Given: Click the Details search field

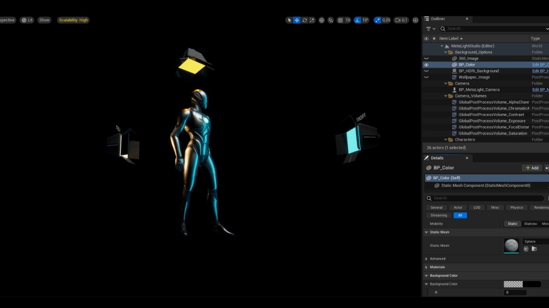Looking at the screenshot, I should coord(485,198).
